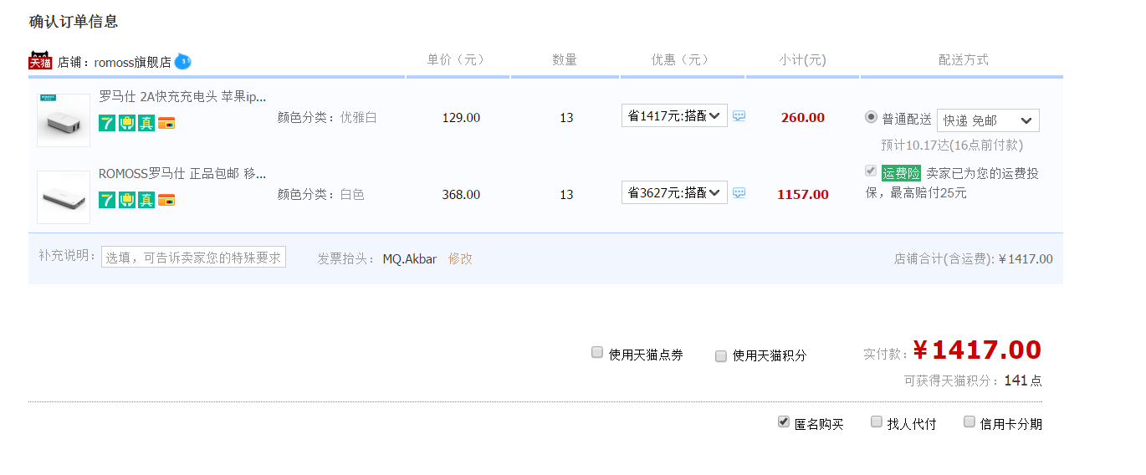Viewport: 1146px width, 475px height.
Task: Click the discount message icon in the 1157.00 row
Action: coord(739,193)
